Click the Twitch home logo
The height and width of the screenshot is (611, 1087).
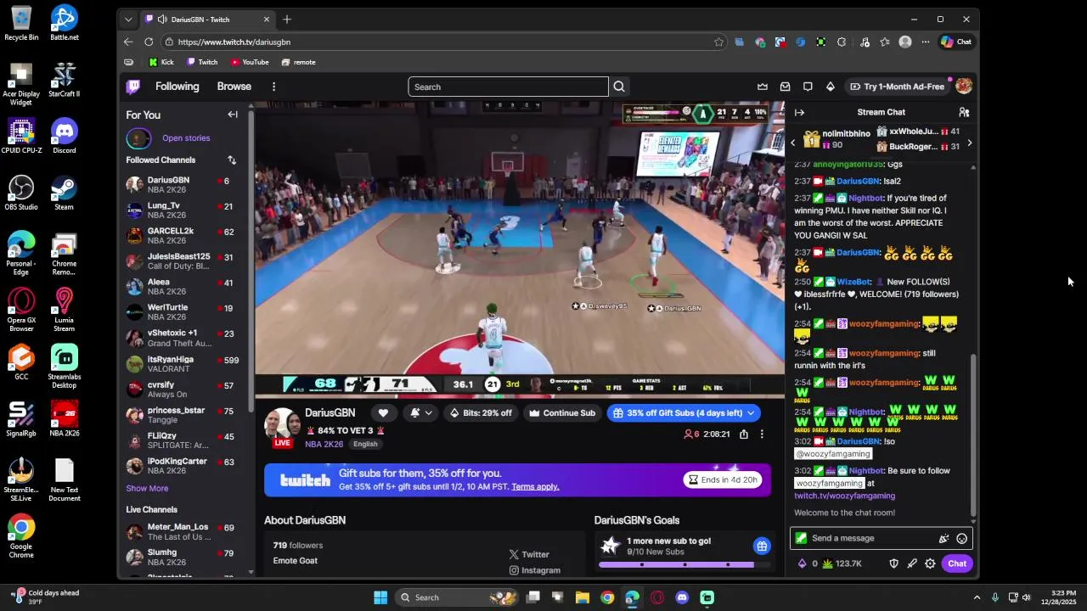(133, 87)
